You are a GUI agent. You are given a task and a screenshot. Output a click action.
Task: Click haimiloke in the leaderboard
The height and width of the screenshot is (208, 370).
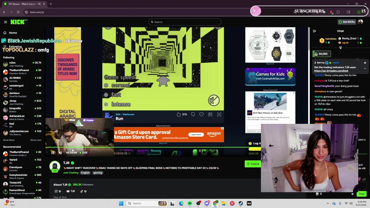pyautogui.click(x=331, y=39)
